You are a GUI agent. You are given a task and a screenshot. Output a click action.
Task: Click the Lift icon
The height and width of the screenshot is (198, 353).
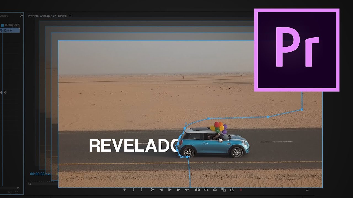(197, 190)
